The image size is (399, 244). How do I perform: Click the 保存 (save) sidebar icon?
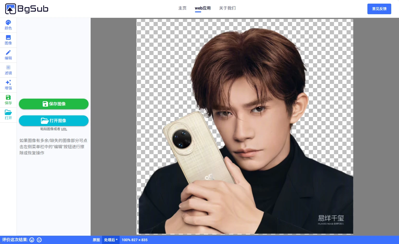pyautogui.click(x=8, y=100)
